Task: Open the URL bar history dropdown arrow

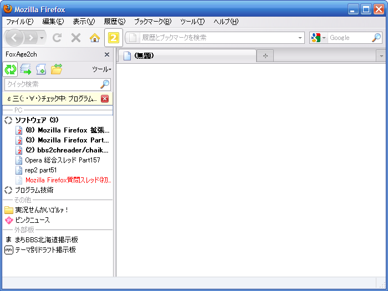Action: click(300, 38)
